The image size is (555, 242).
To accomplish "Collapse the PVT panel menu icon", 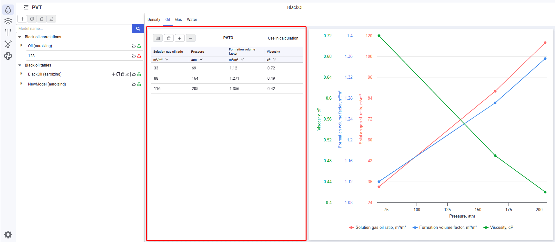I will coord(26,7).
